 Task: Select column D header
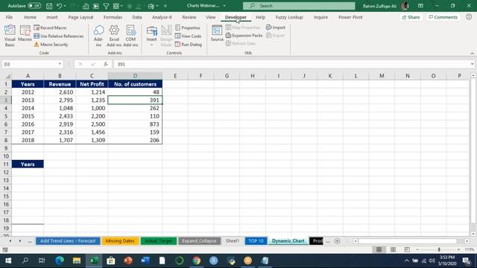[x=135, y=76]
